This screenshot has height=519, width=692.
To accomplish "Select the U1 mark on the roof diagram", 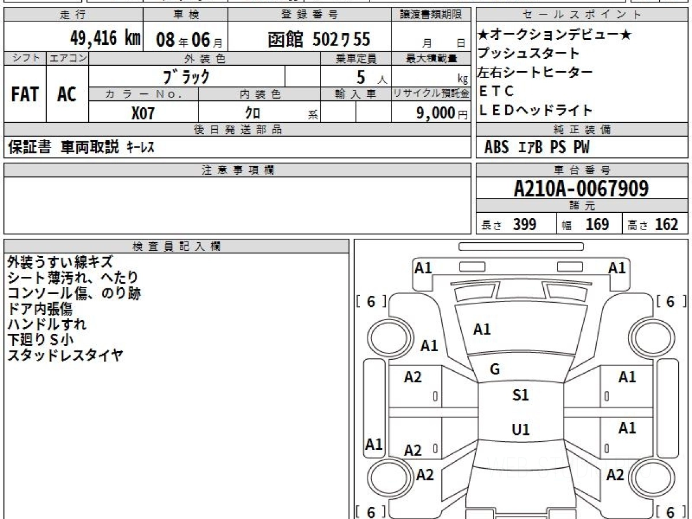I will (x=520, y=430).
